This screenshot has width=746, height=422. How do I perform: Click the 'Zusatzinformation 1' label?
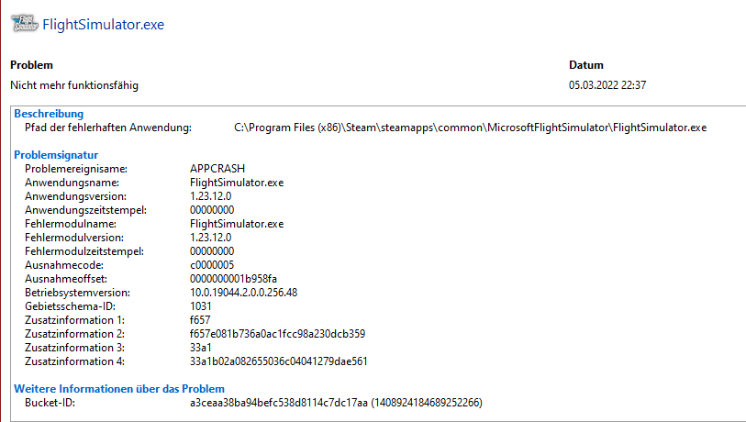pos(74,321)
